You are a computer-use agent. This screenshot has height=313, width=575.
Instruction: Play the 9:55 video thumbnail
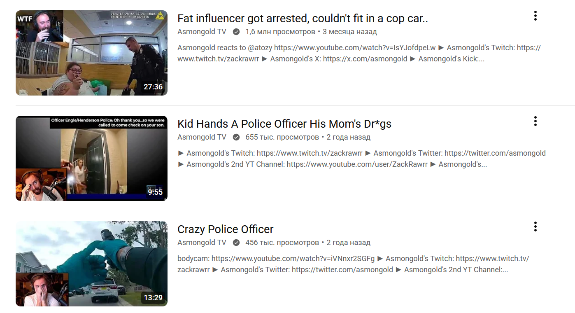91,158
